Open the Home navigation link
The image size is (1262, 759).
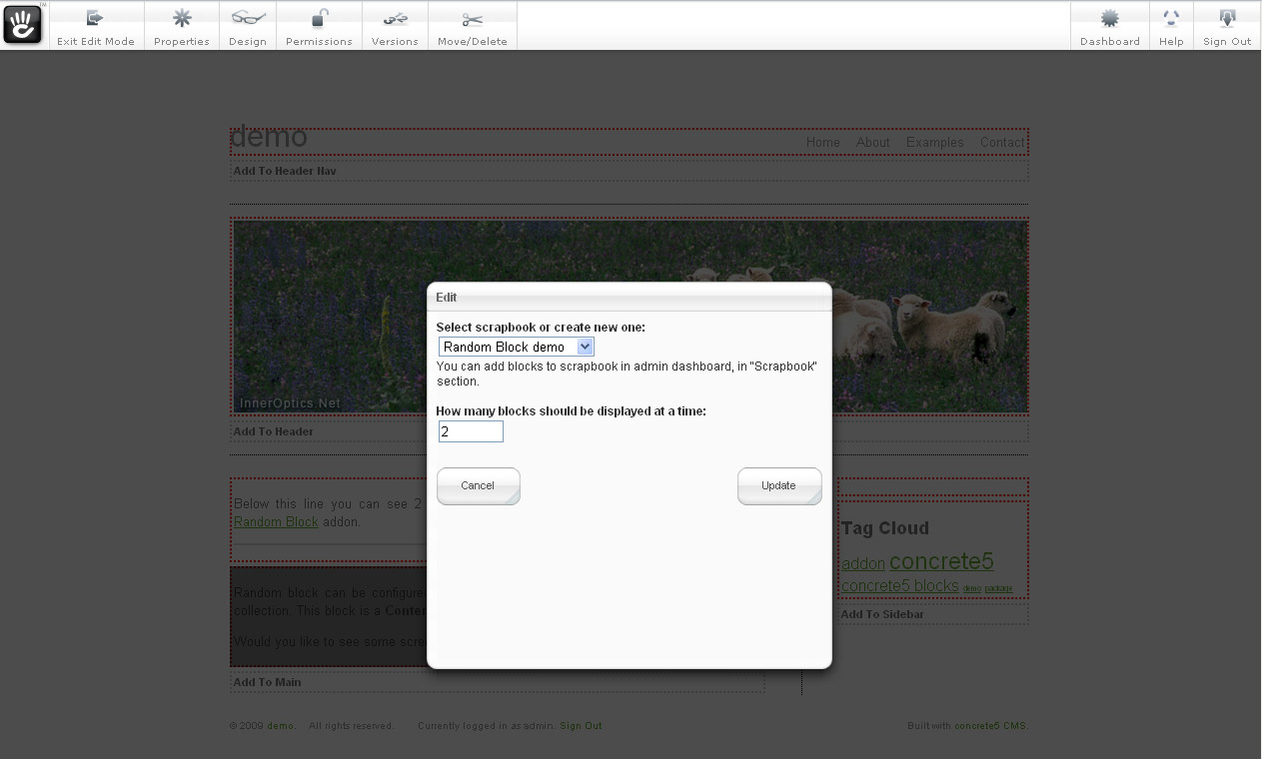tap(823, 143)
